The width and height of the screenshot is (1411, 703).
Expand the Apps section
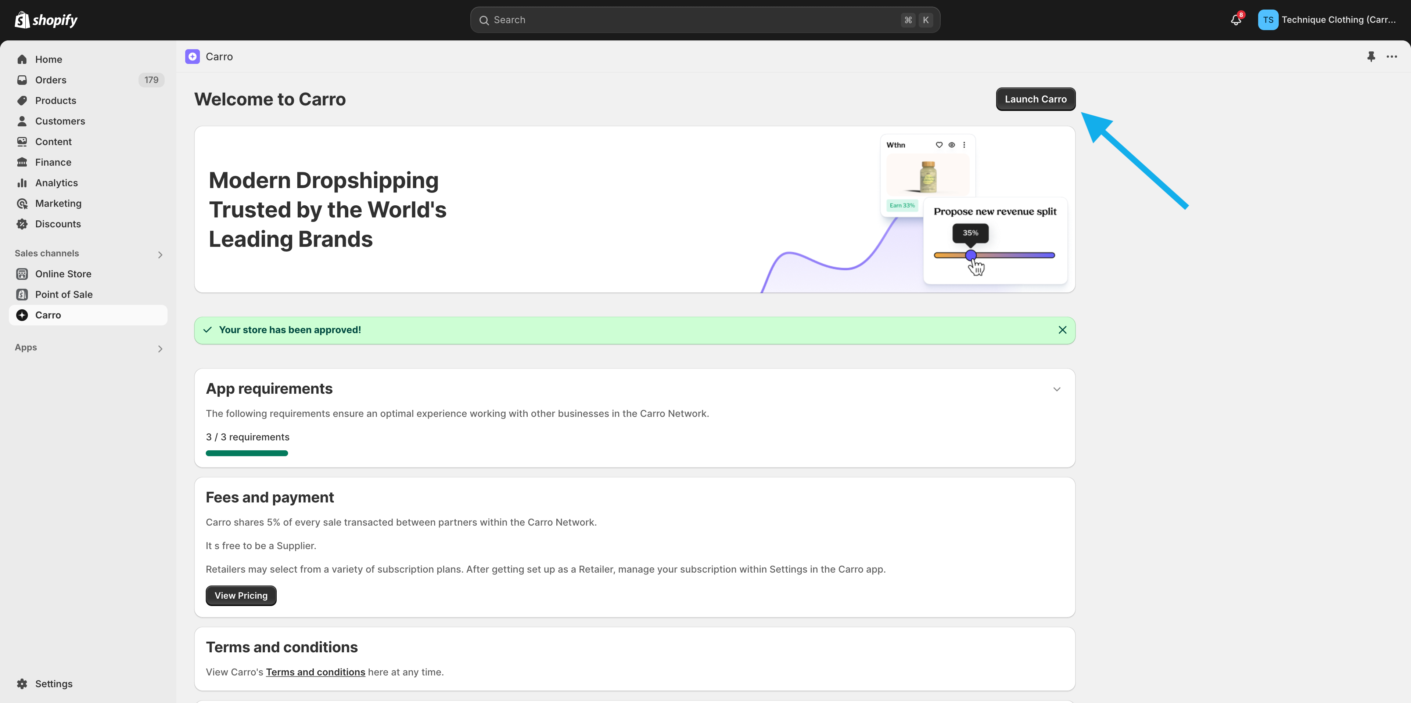pos(160,349)
